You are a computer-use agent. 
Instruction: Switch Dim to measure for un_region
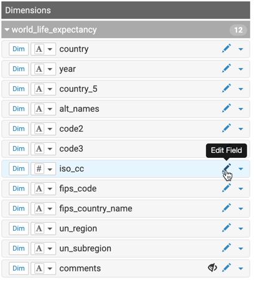(19, 228)
